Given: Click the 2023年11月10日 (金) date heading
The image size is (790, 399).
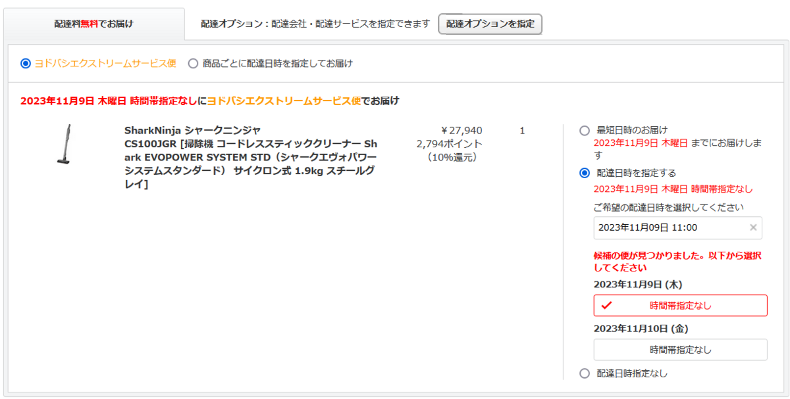Looking at the screenshot, I should coord(641,329).
